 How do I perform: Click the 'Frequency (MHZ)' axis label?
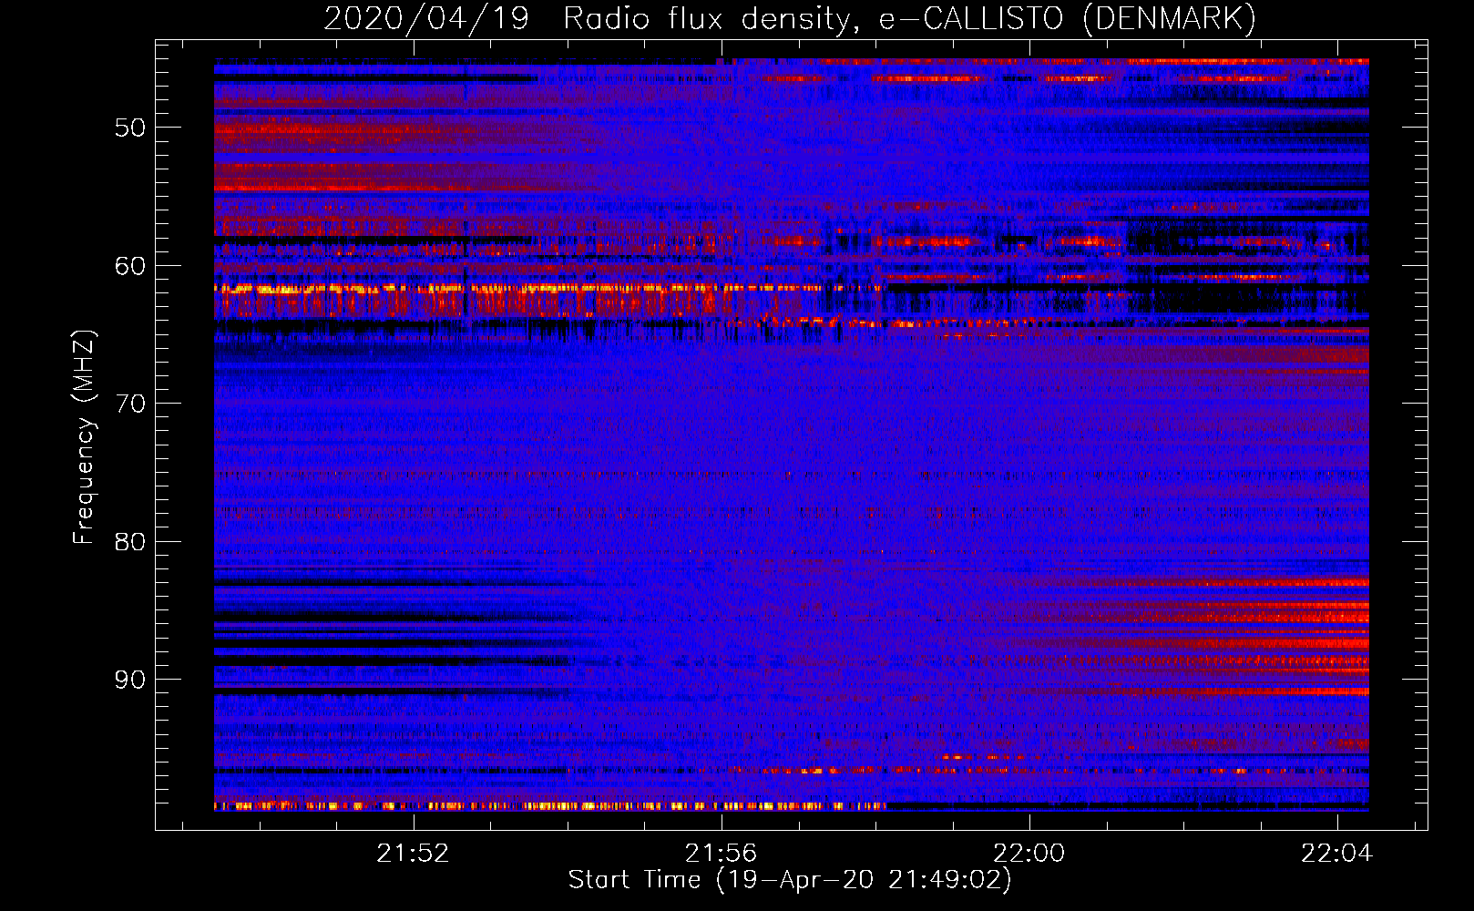click(83, 437)
